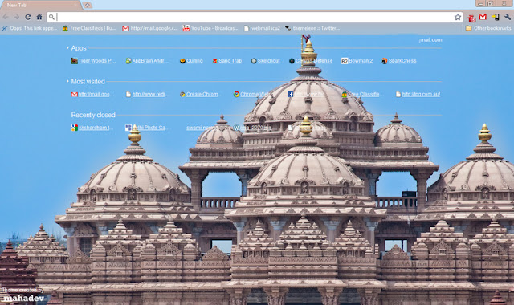
Task: Open most visited Free Classifie... link
Action: point(362,95)
